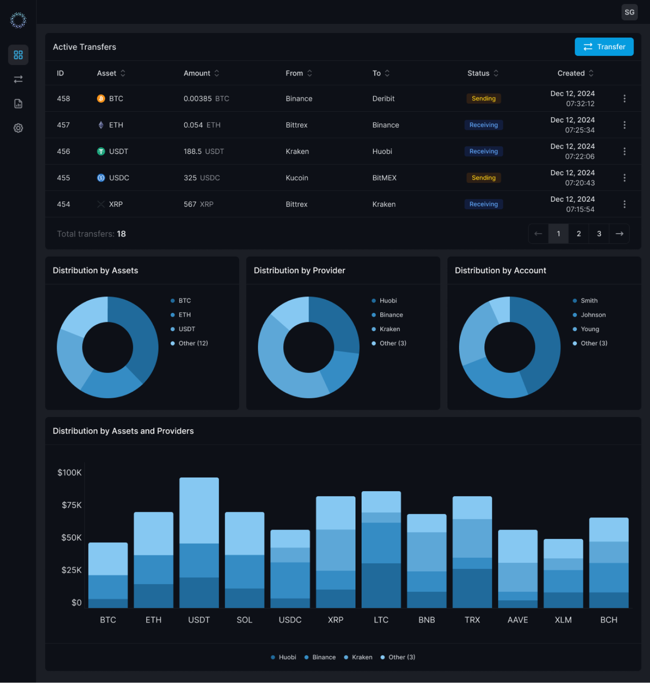650x683 pixels.
Task: Open the reports document icon in sidebar
Action: [x=18, y=104]
